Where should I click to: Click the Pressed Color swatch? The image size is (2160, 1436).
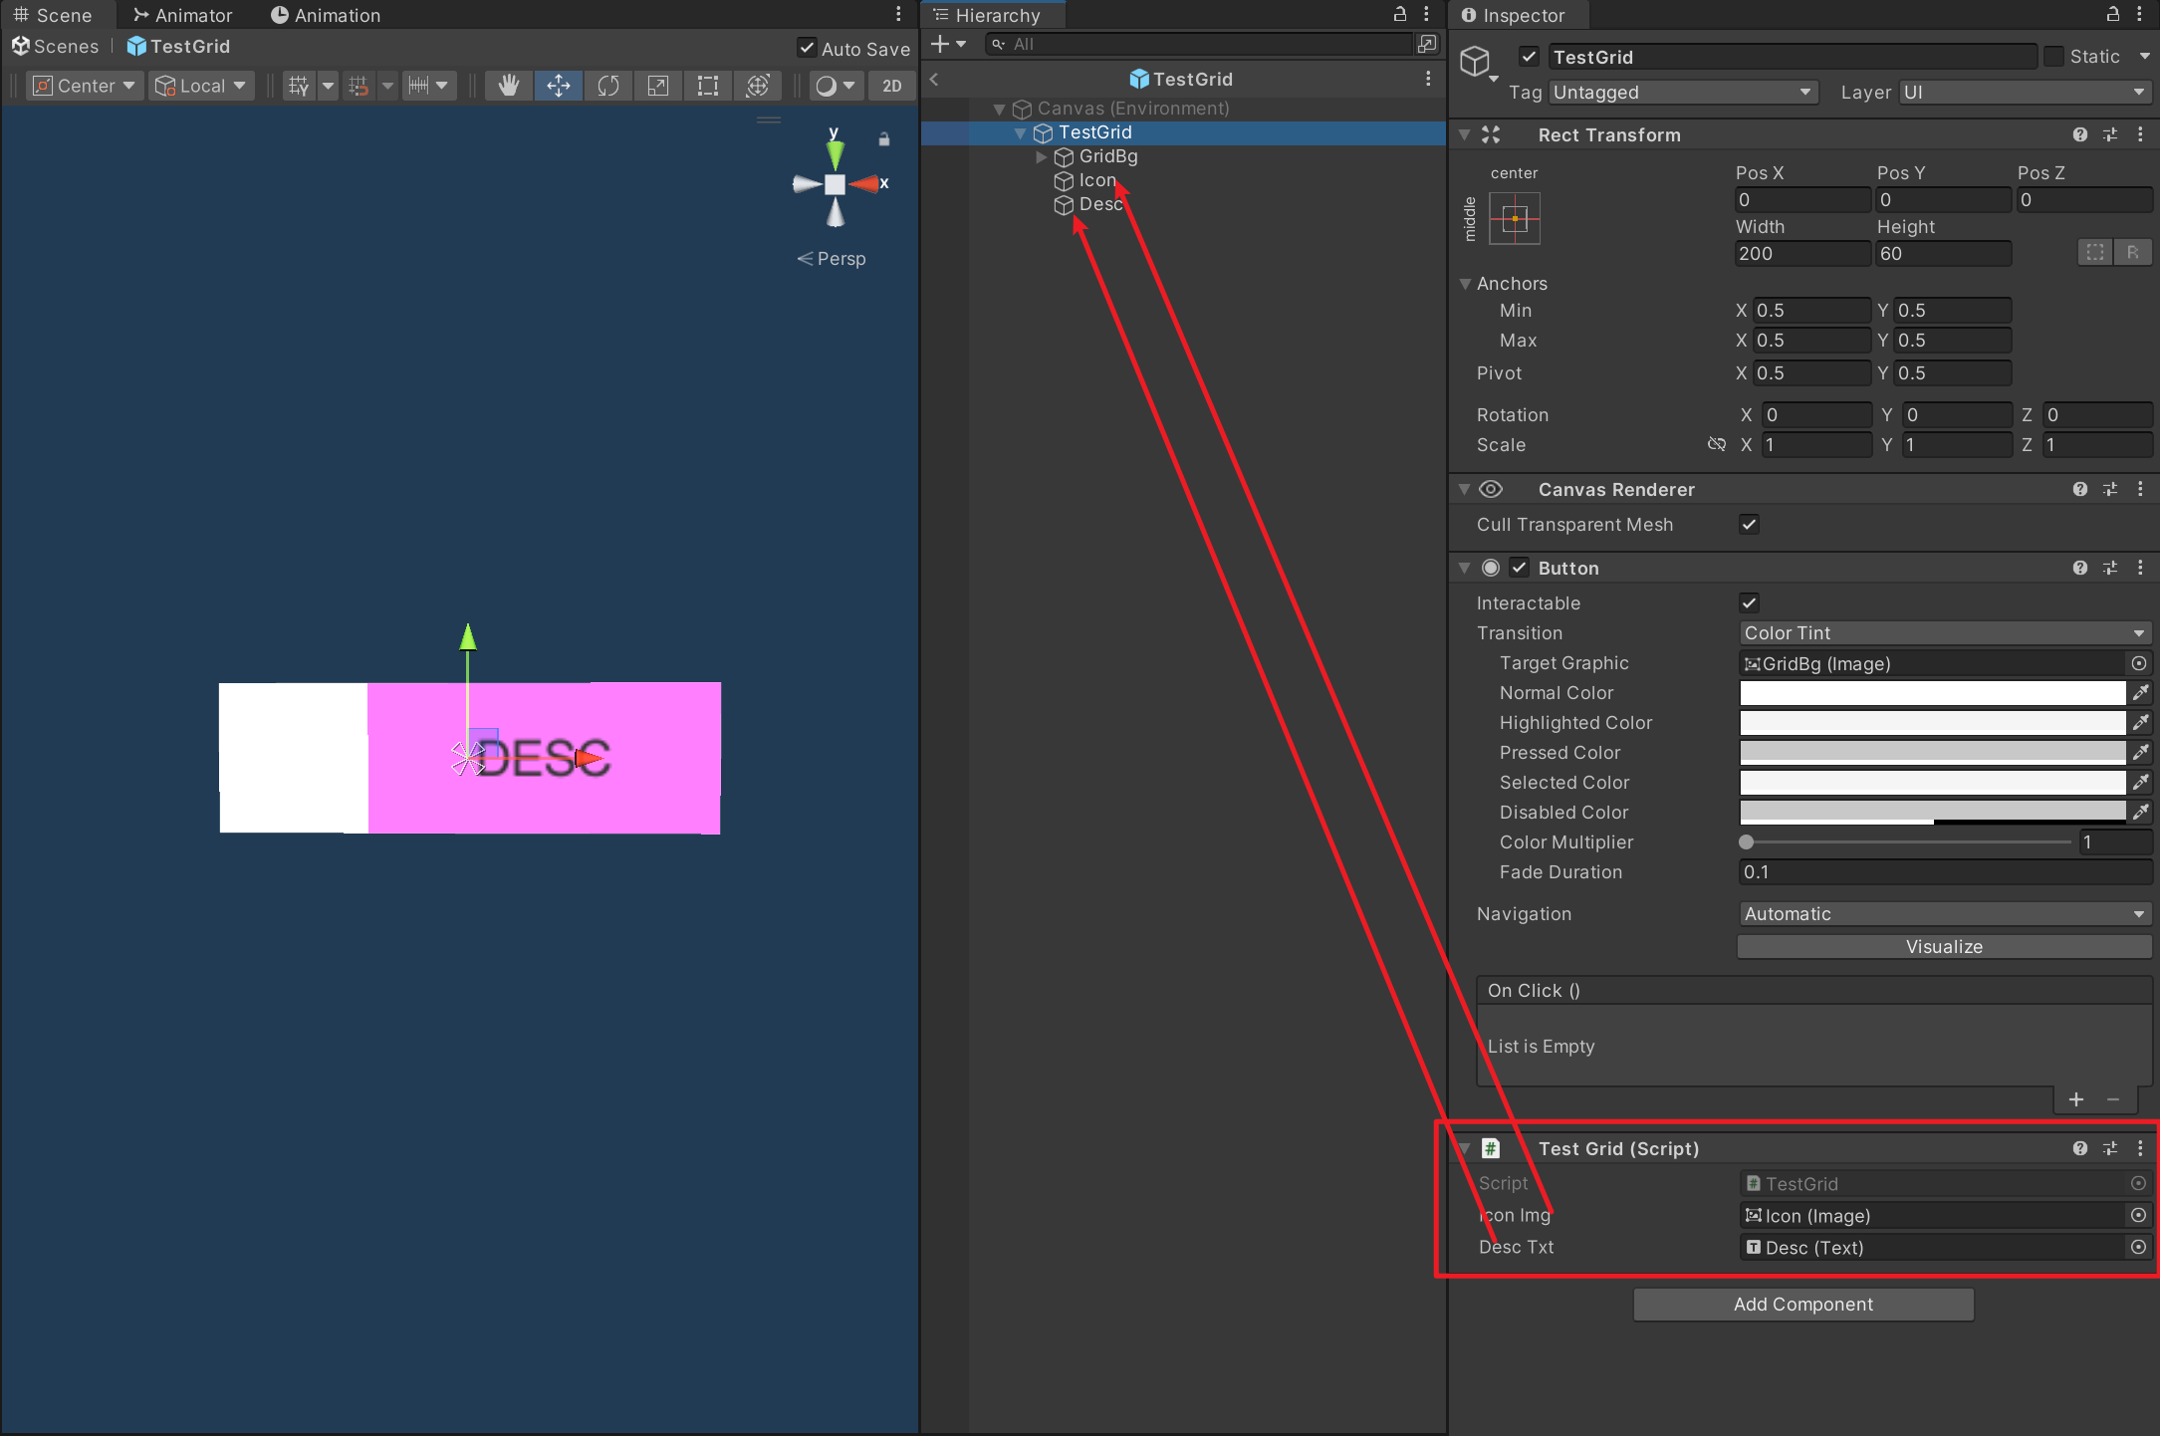1931,753
